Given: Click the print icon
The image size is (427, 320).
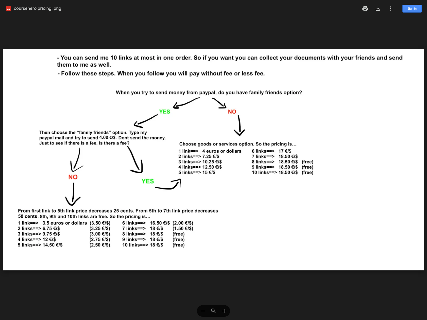Looking at the screenshot, I should point(365,9).
